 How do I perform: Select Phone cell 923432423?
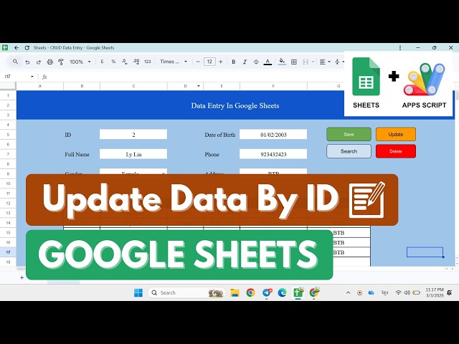[273, 154]
